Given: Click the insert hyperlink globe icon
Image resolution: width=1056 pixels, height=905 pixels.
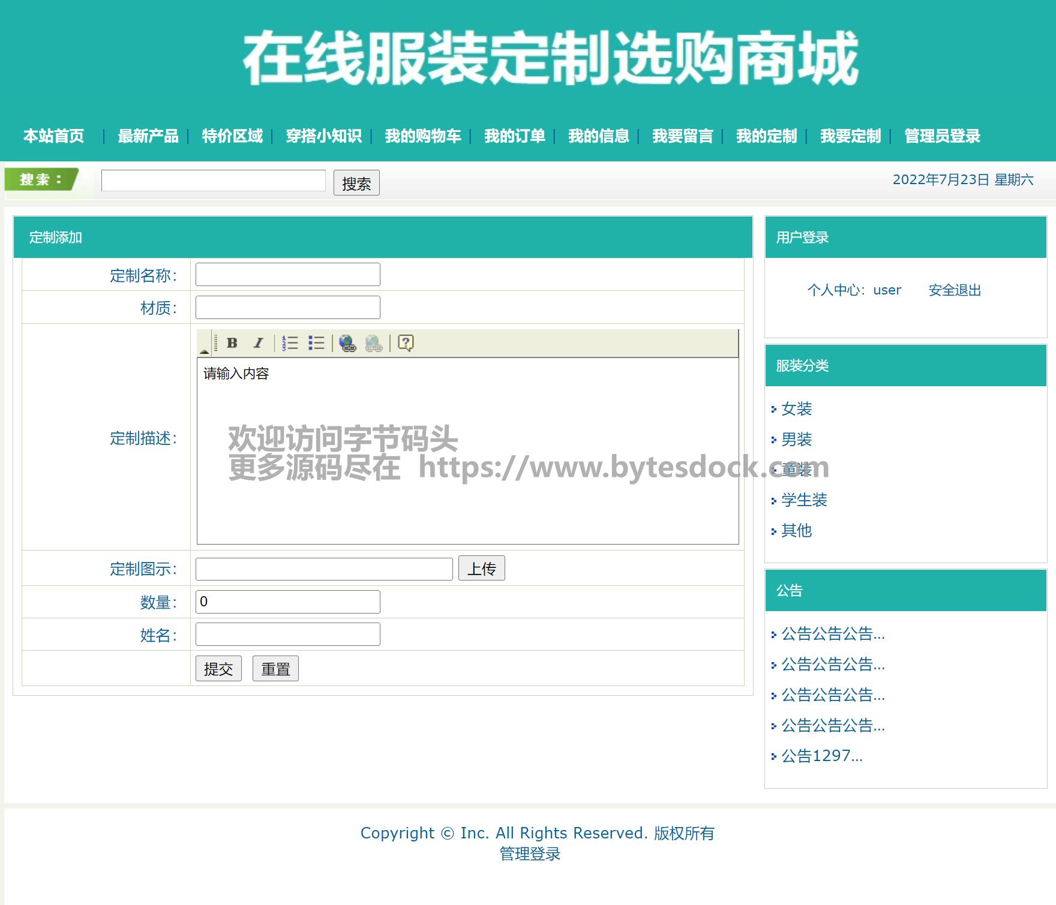Looking at the screenshot, I should (347, 343).
